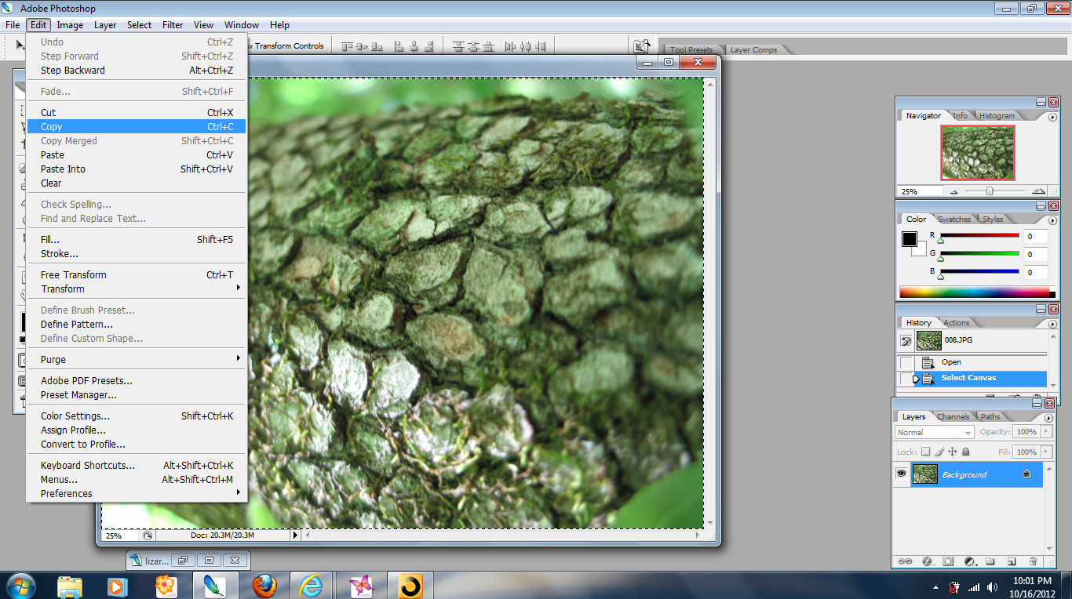Choose Copy from the Edit menu
The width and height of the screenshot is (1072, 599).
[x=137, y=126]
